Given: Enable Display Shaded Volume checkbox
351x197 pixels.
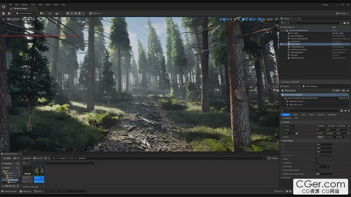Looking at the screenshot, I should [x=317, y=170].
